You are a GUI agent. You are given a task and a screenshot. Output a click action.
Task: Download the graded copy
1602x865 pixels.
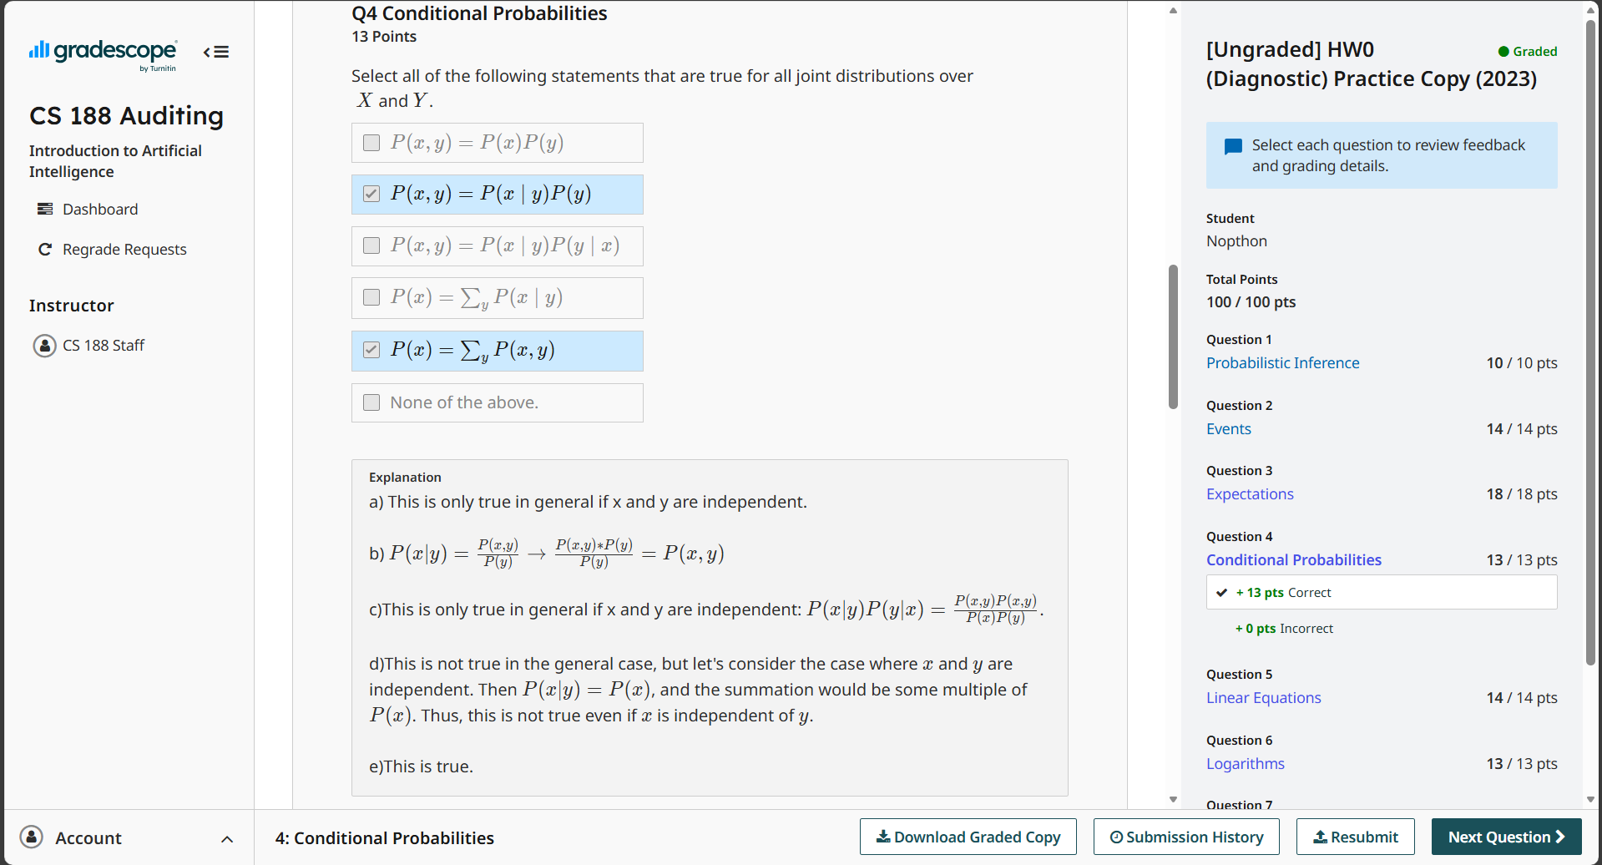tap(968, 837)
